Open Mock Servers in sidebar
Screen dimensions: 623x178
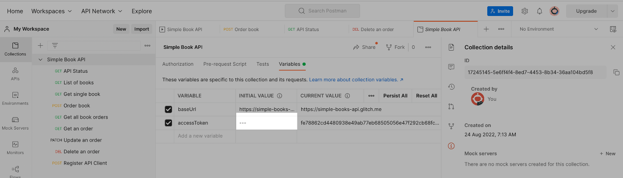coord(15,123)
